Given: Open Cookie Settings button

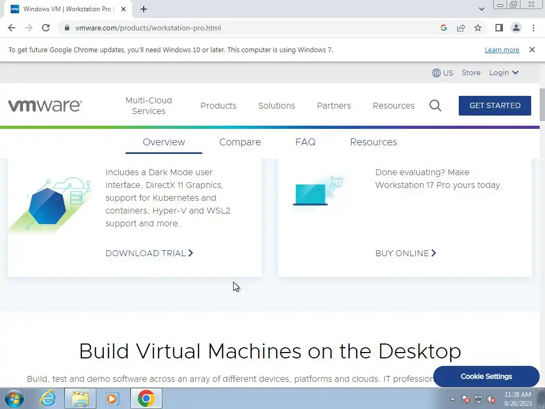Looking at the screenshot, I should click(x=486, y=377).
